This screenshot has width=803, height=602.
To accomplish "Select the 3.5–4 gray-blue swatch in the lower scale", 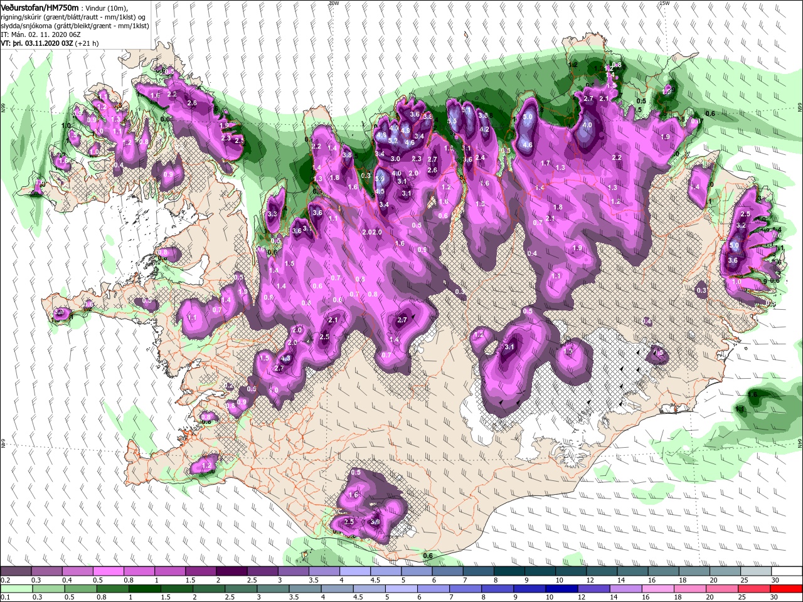I will [x=305, y=589].
